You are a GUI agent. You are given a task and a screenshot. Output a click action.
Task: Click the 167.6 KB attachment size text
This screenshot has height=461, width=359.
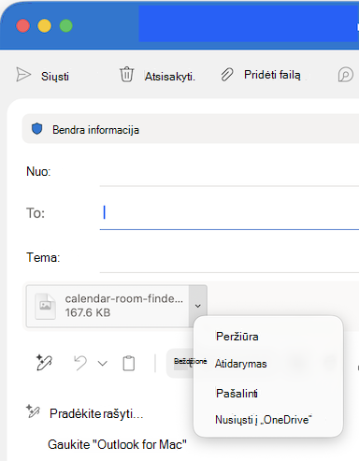[88, 312]
